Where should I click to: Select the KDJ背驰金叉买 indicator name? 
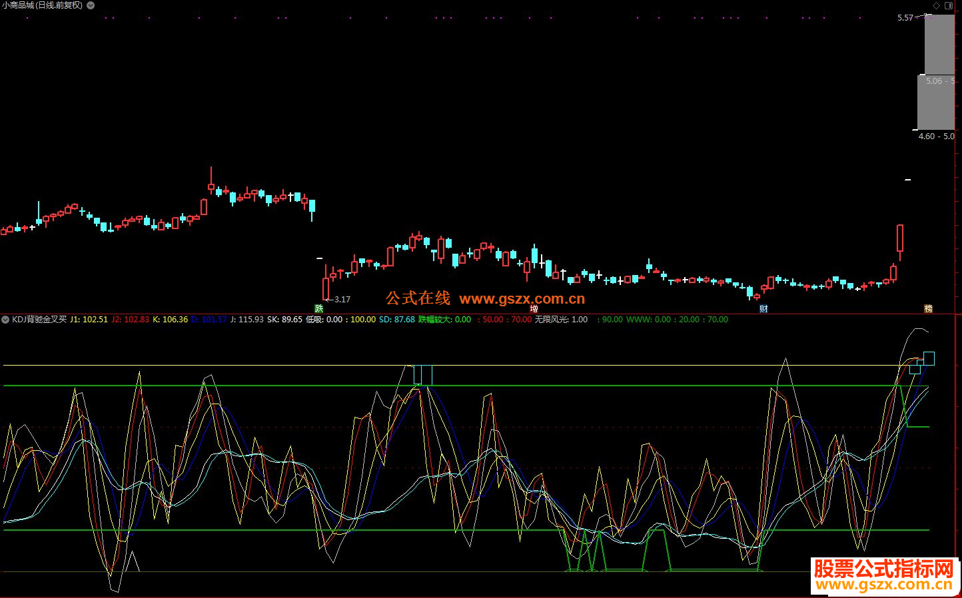click(x=39, y=320)
